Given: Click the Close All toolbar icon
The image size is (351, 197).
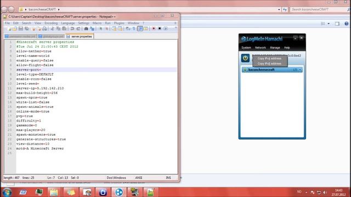Looking at the screenshot, I should point(39,28).
